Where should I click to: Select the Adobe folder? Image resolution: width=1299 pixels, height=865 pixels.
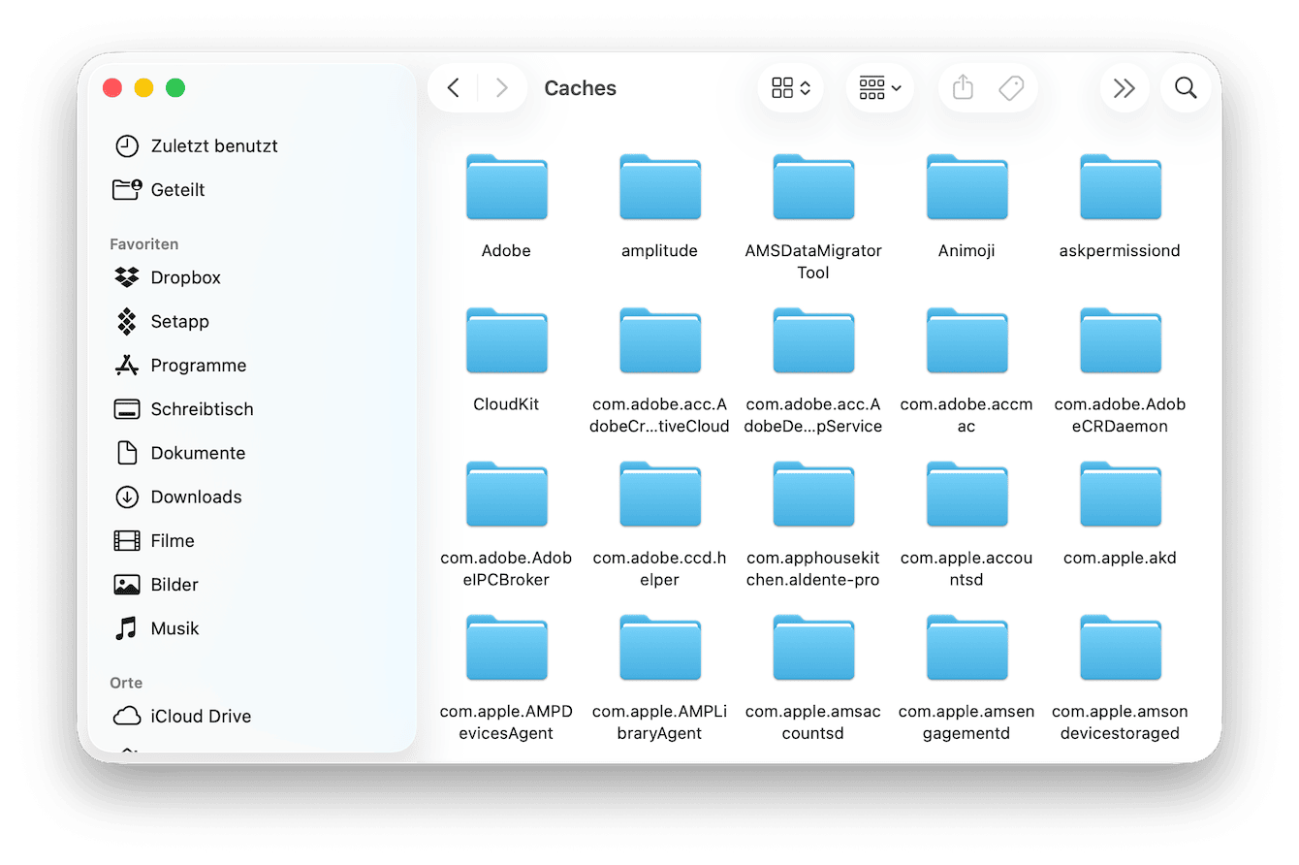coord(506,188)
